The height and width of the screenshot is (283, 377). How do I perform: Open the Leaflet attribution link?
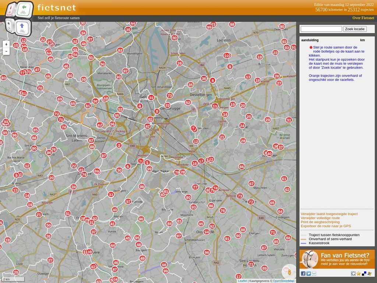coord(242,281)
